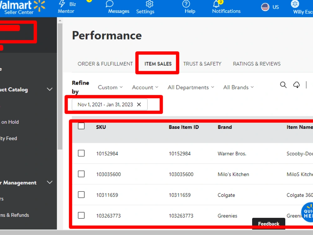
Task: Switch to Ratings & Reviews tab
Action: click(257, 64)
